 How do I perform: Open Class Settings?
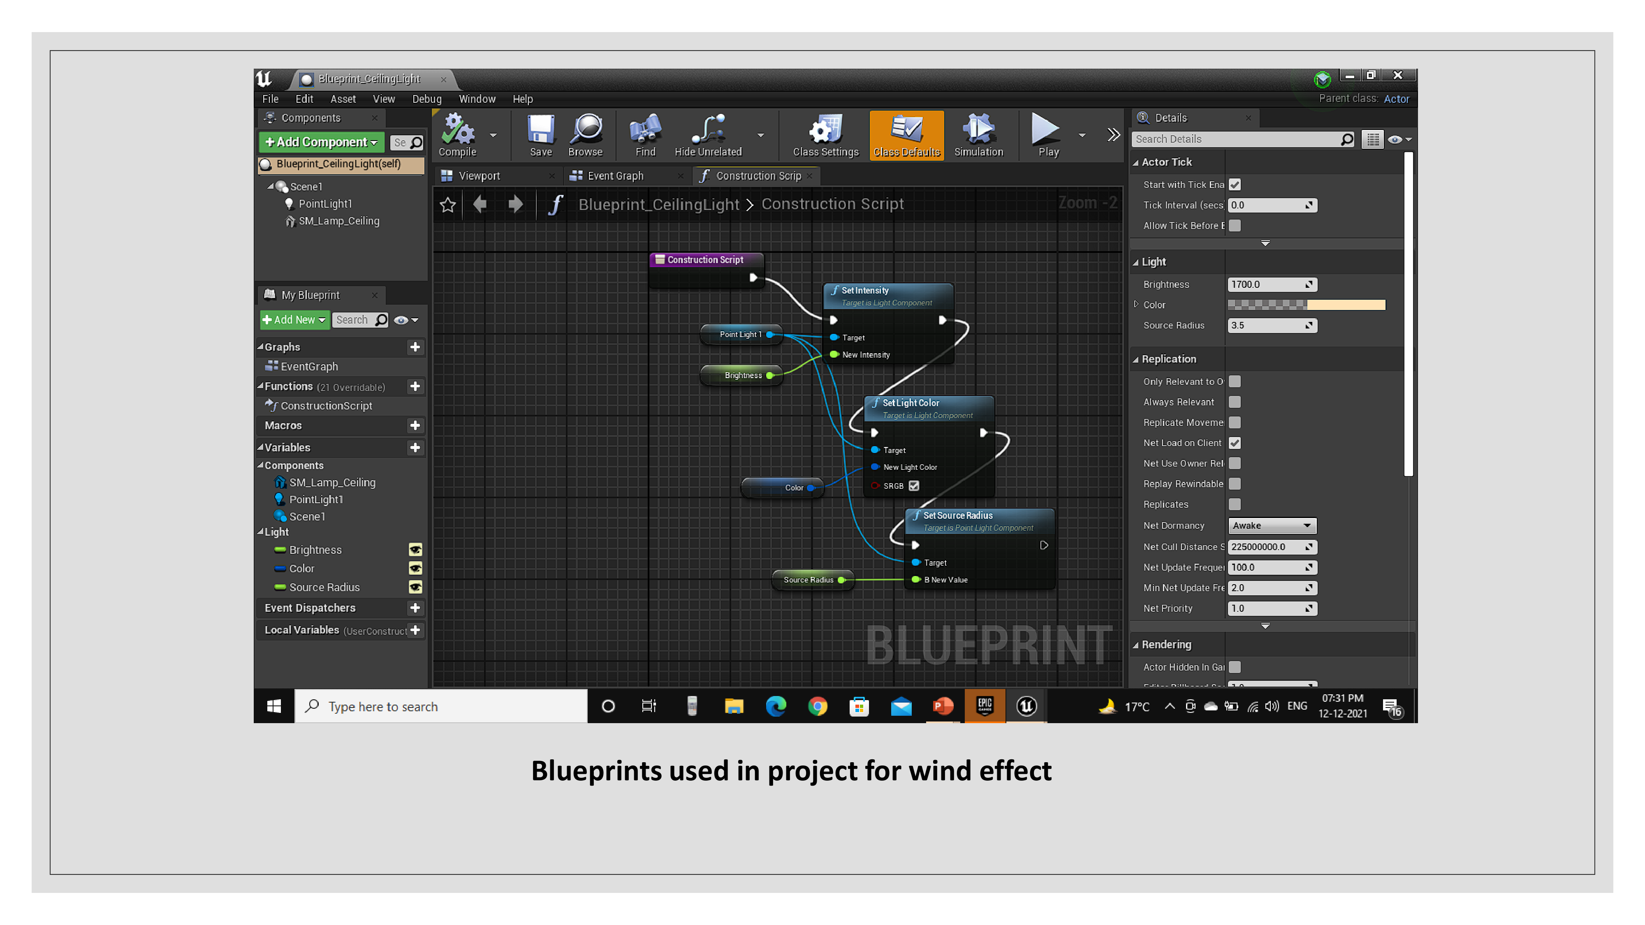click(x=825, y=135)
